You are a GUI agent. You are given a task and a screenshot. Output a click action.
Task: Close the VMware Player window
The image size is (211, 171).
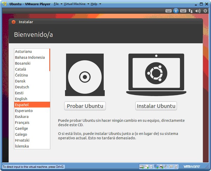click(207, 4)
